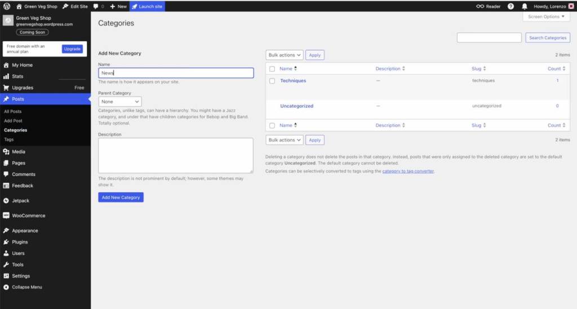Click the WordPress logo icon in admin bar
The image size is (577, 309).
pos(7,6)
